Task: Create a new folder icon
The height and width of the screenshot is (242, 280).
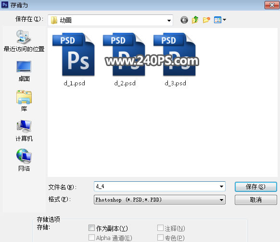Action: click(x=206, y=20)
